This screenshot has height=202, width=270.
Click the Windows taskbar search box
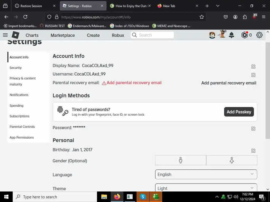[x=55, y=197]
